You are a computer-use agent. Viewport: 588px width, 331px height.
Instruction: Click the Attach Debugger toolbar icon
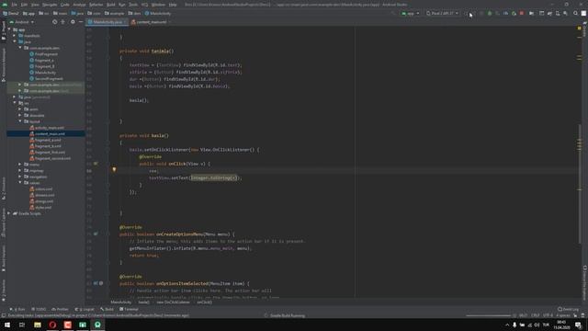[x=514, y=13]
